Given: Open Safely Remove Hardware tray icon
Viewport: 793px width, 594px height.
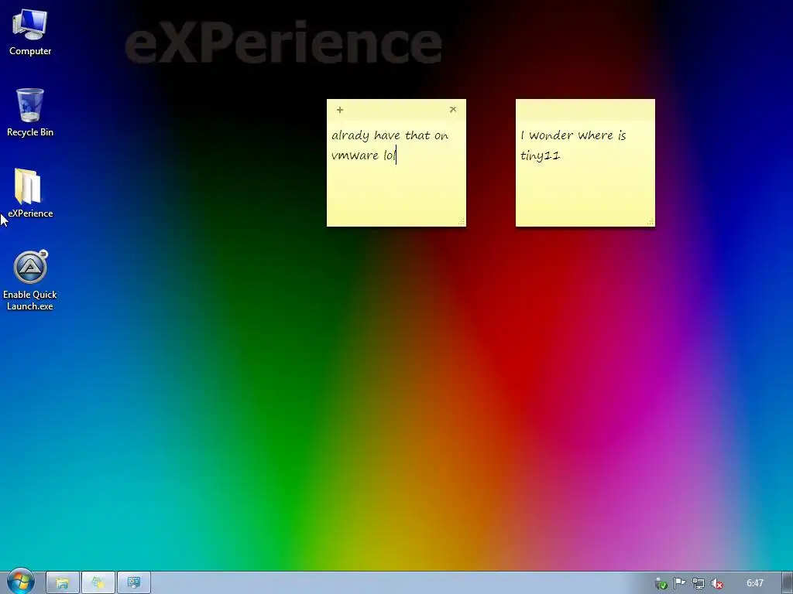Looking at the screenshot, I should coord(661,584).
